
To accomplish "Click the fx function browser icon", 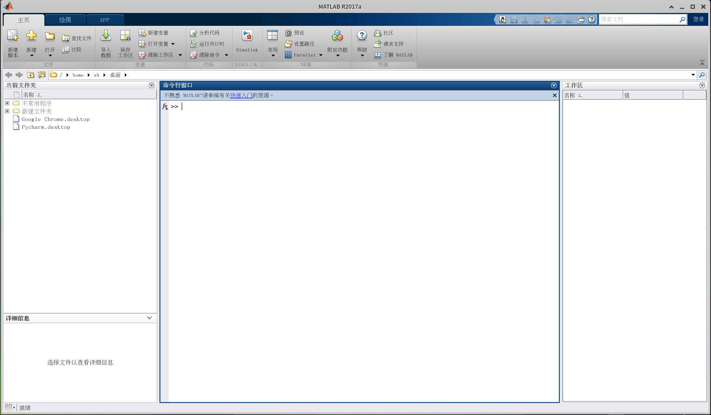I will tap(165, 107).
